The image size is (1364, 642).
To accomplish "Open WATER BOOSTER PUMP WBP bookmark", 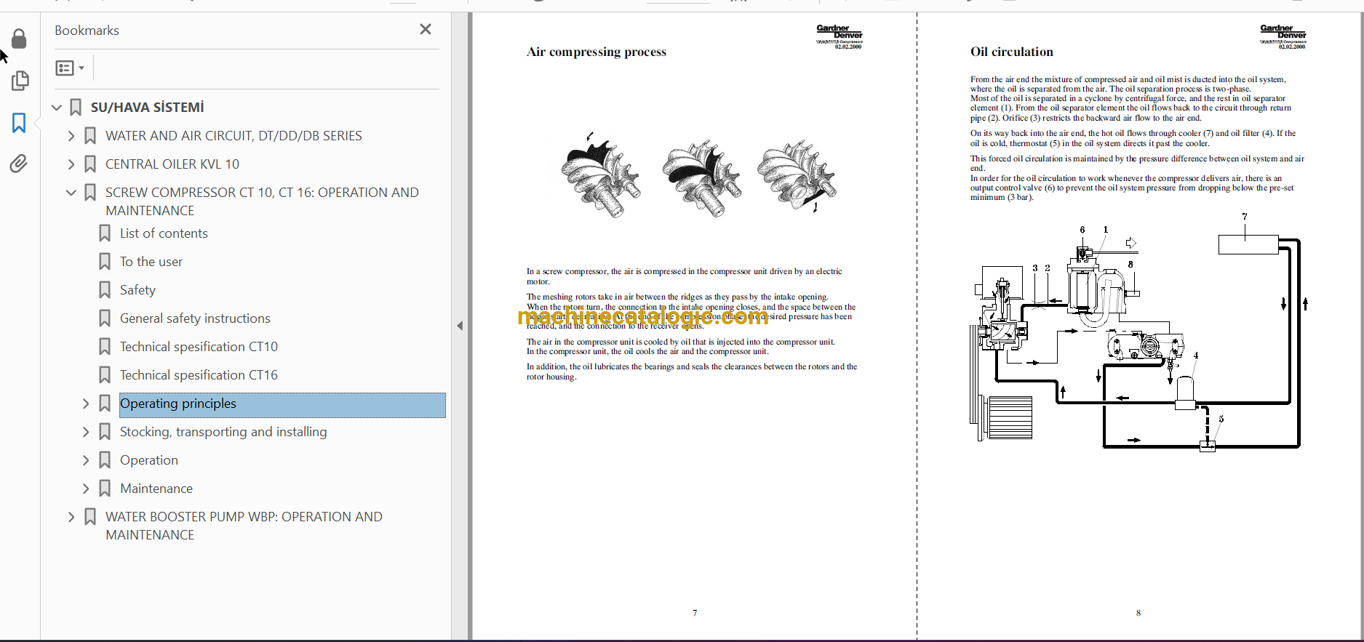I will coord(244,526).
